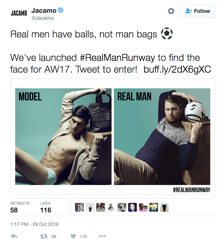Click the reply arrow icon
Screen dimensions: 224x248
point(14,236)
